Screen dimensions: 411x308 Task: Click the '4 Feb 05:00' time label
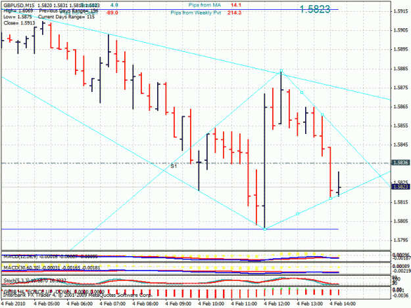(47, 303)
